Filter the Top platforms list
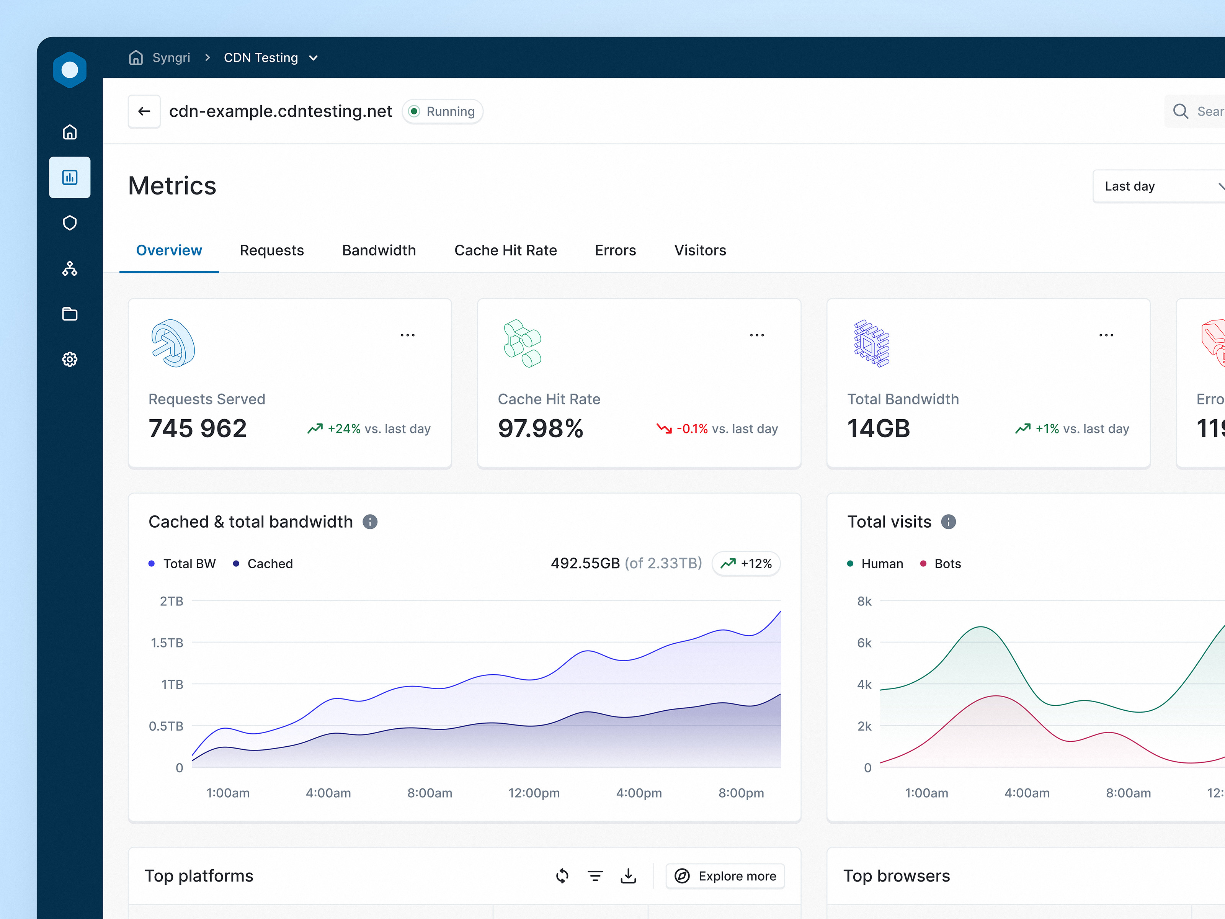Viewport: 1225px width, 919px height. point(595,876)
